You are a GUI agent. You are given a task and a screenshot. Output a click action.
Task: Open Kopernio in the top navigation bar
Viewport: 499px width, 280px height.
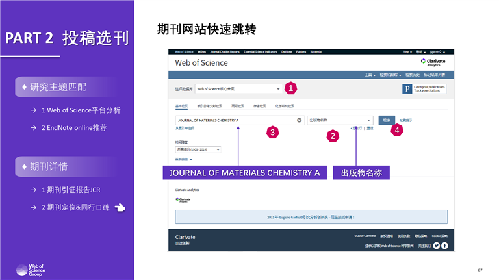(x=316, y=51)
